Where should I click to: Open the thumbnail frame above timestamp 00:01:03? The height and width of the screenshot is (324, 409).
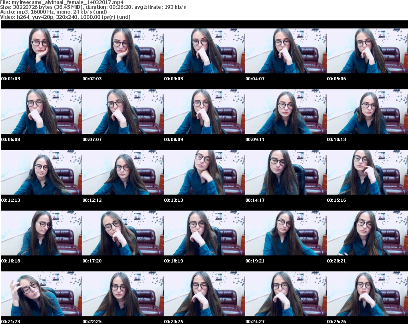(42, 51)
